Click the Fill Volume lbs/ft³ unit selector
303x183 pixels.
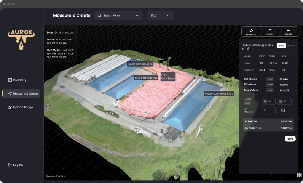270,85
